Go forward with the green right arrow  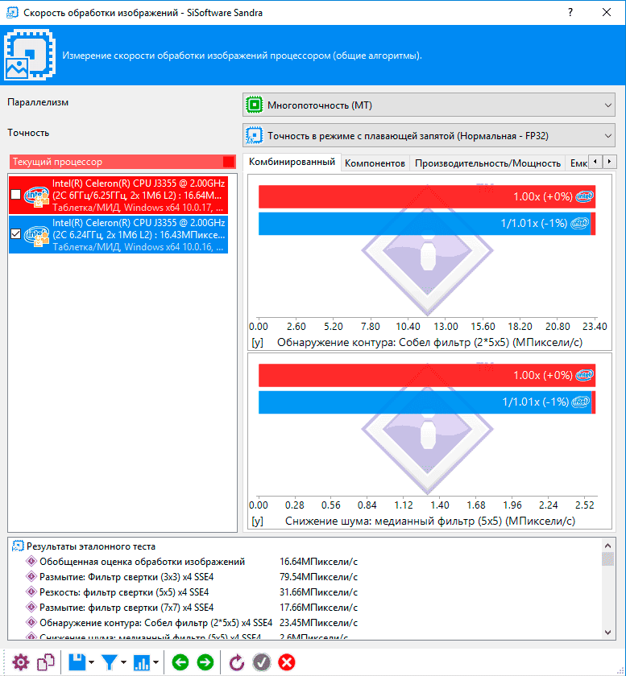(x=205, y=662)
